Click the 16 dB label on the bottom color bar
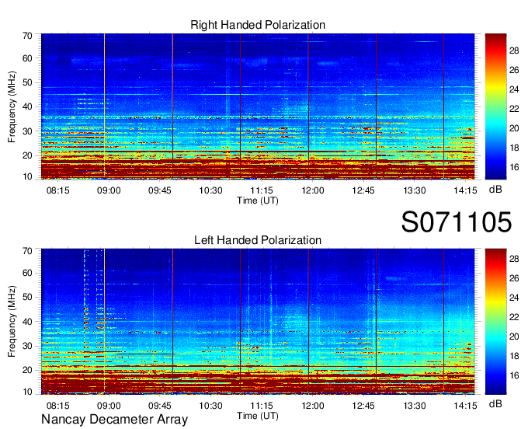The width and height of the screenshot is (528, 429). [x=514, y=375]
